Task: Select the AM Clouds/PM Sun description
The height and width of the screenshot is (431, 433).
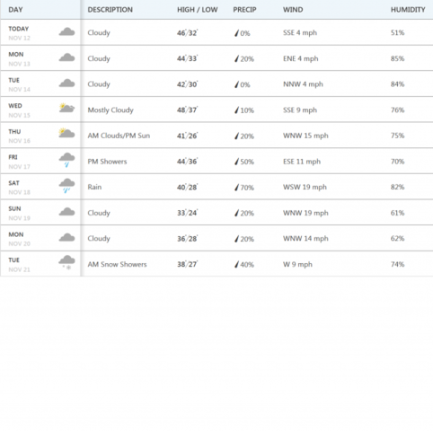Action: (x=119, y=136)
